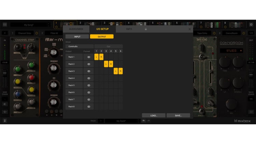Open ConvoRoom STUDIO preset dropdown
The width and height of the screenshot is (256, 144).
click(x=231, y=51)
